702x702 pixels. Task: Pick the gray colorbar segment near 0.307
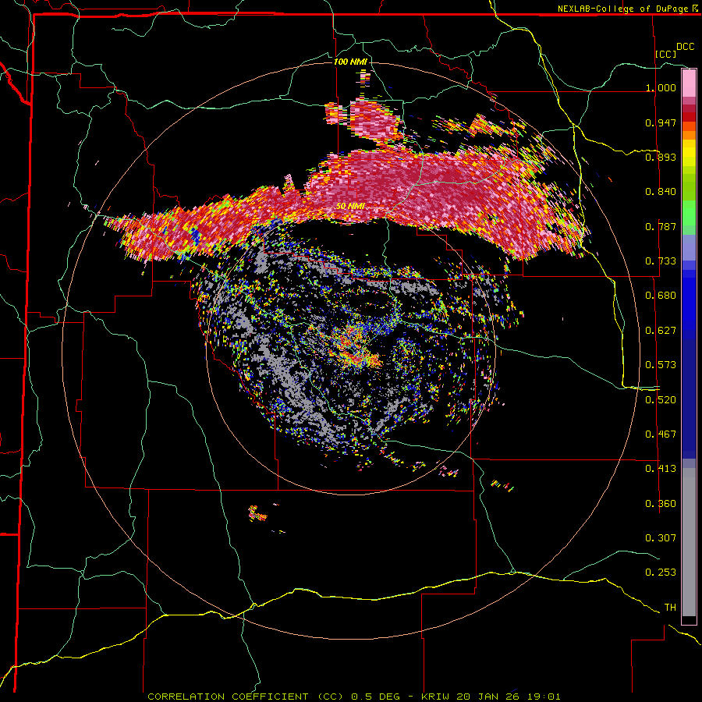pyautogui.click(x=689, y=542)
